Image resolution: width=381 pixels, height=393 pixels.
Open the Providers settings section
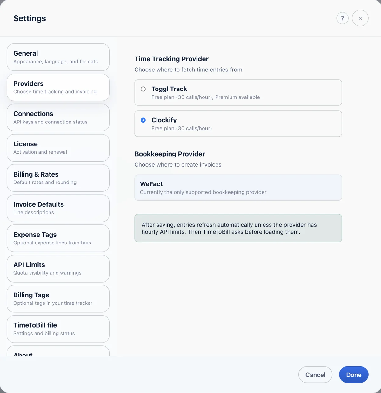click(58, 87)
